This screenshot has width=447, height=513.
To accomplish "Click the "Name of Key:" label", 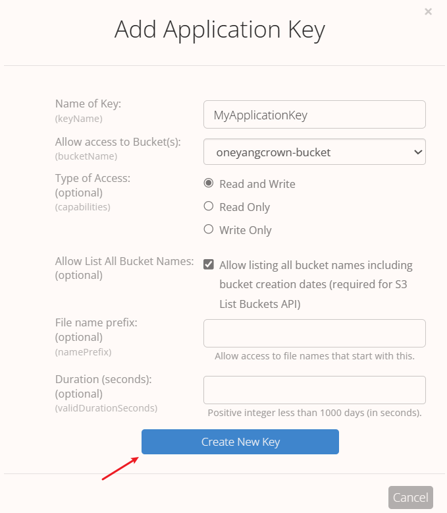I will pyautogui.click(x=88, y=104).
